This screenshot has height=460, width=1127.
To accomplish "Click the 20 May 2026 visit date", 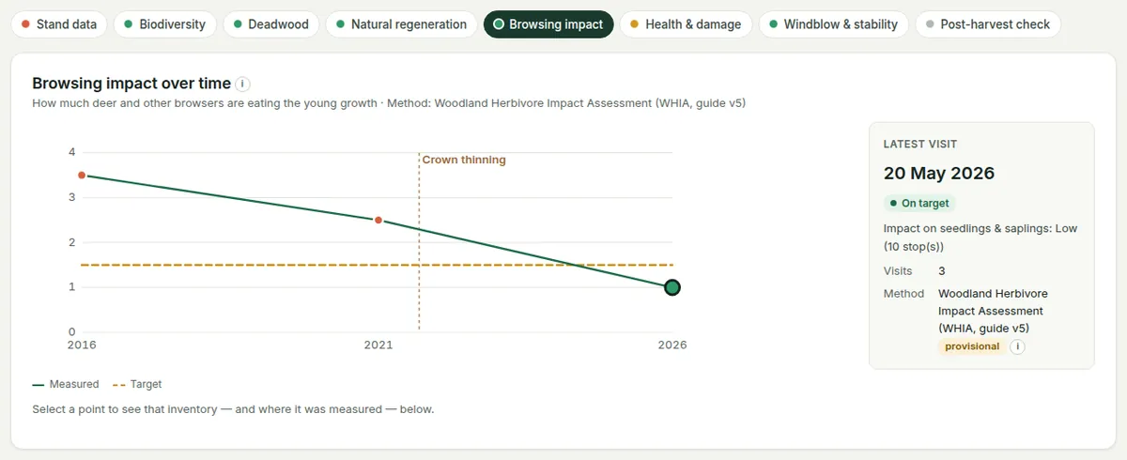I will tap(939, 174).
